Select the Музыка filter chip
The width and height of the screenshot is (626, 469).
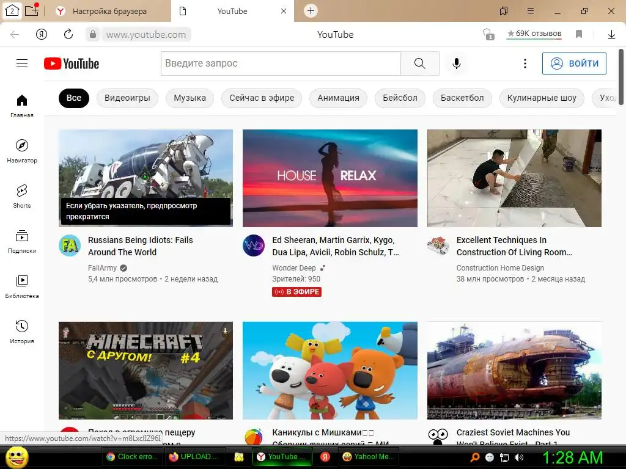(x=190, y=98)
